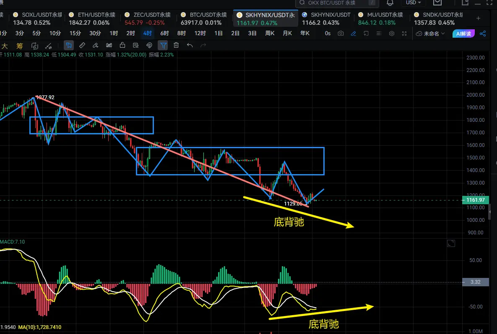Open the 未命名 template dropdown

click(430, 33)
